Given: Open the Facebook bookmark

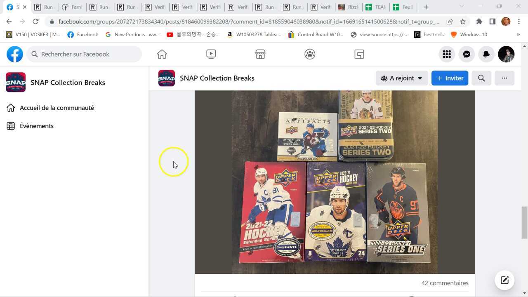Looking at the screenshot, I should [82, 35].
